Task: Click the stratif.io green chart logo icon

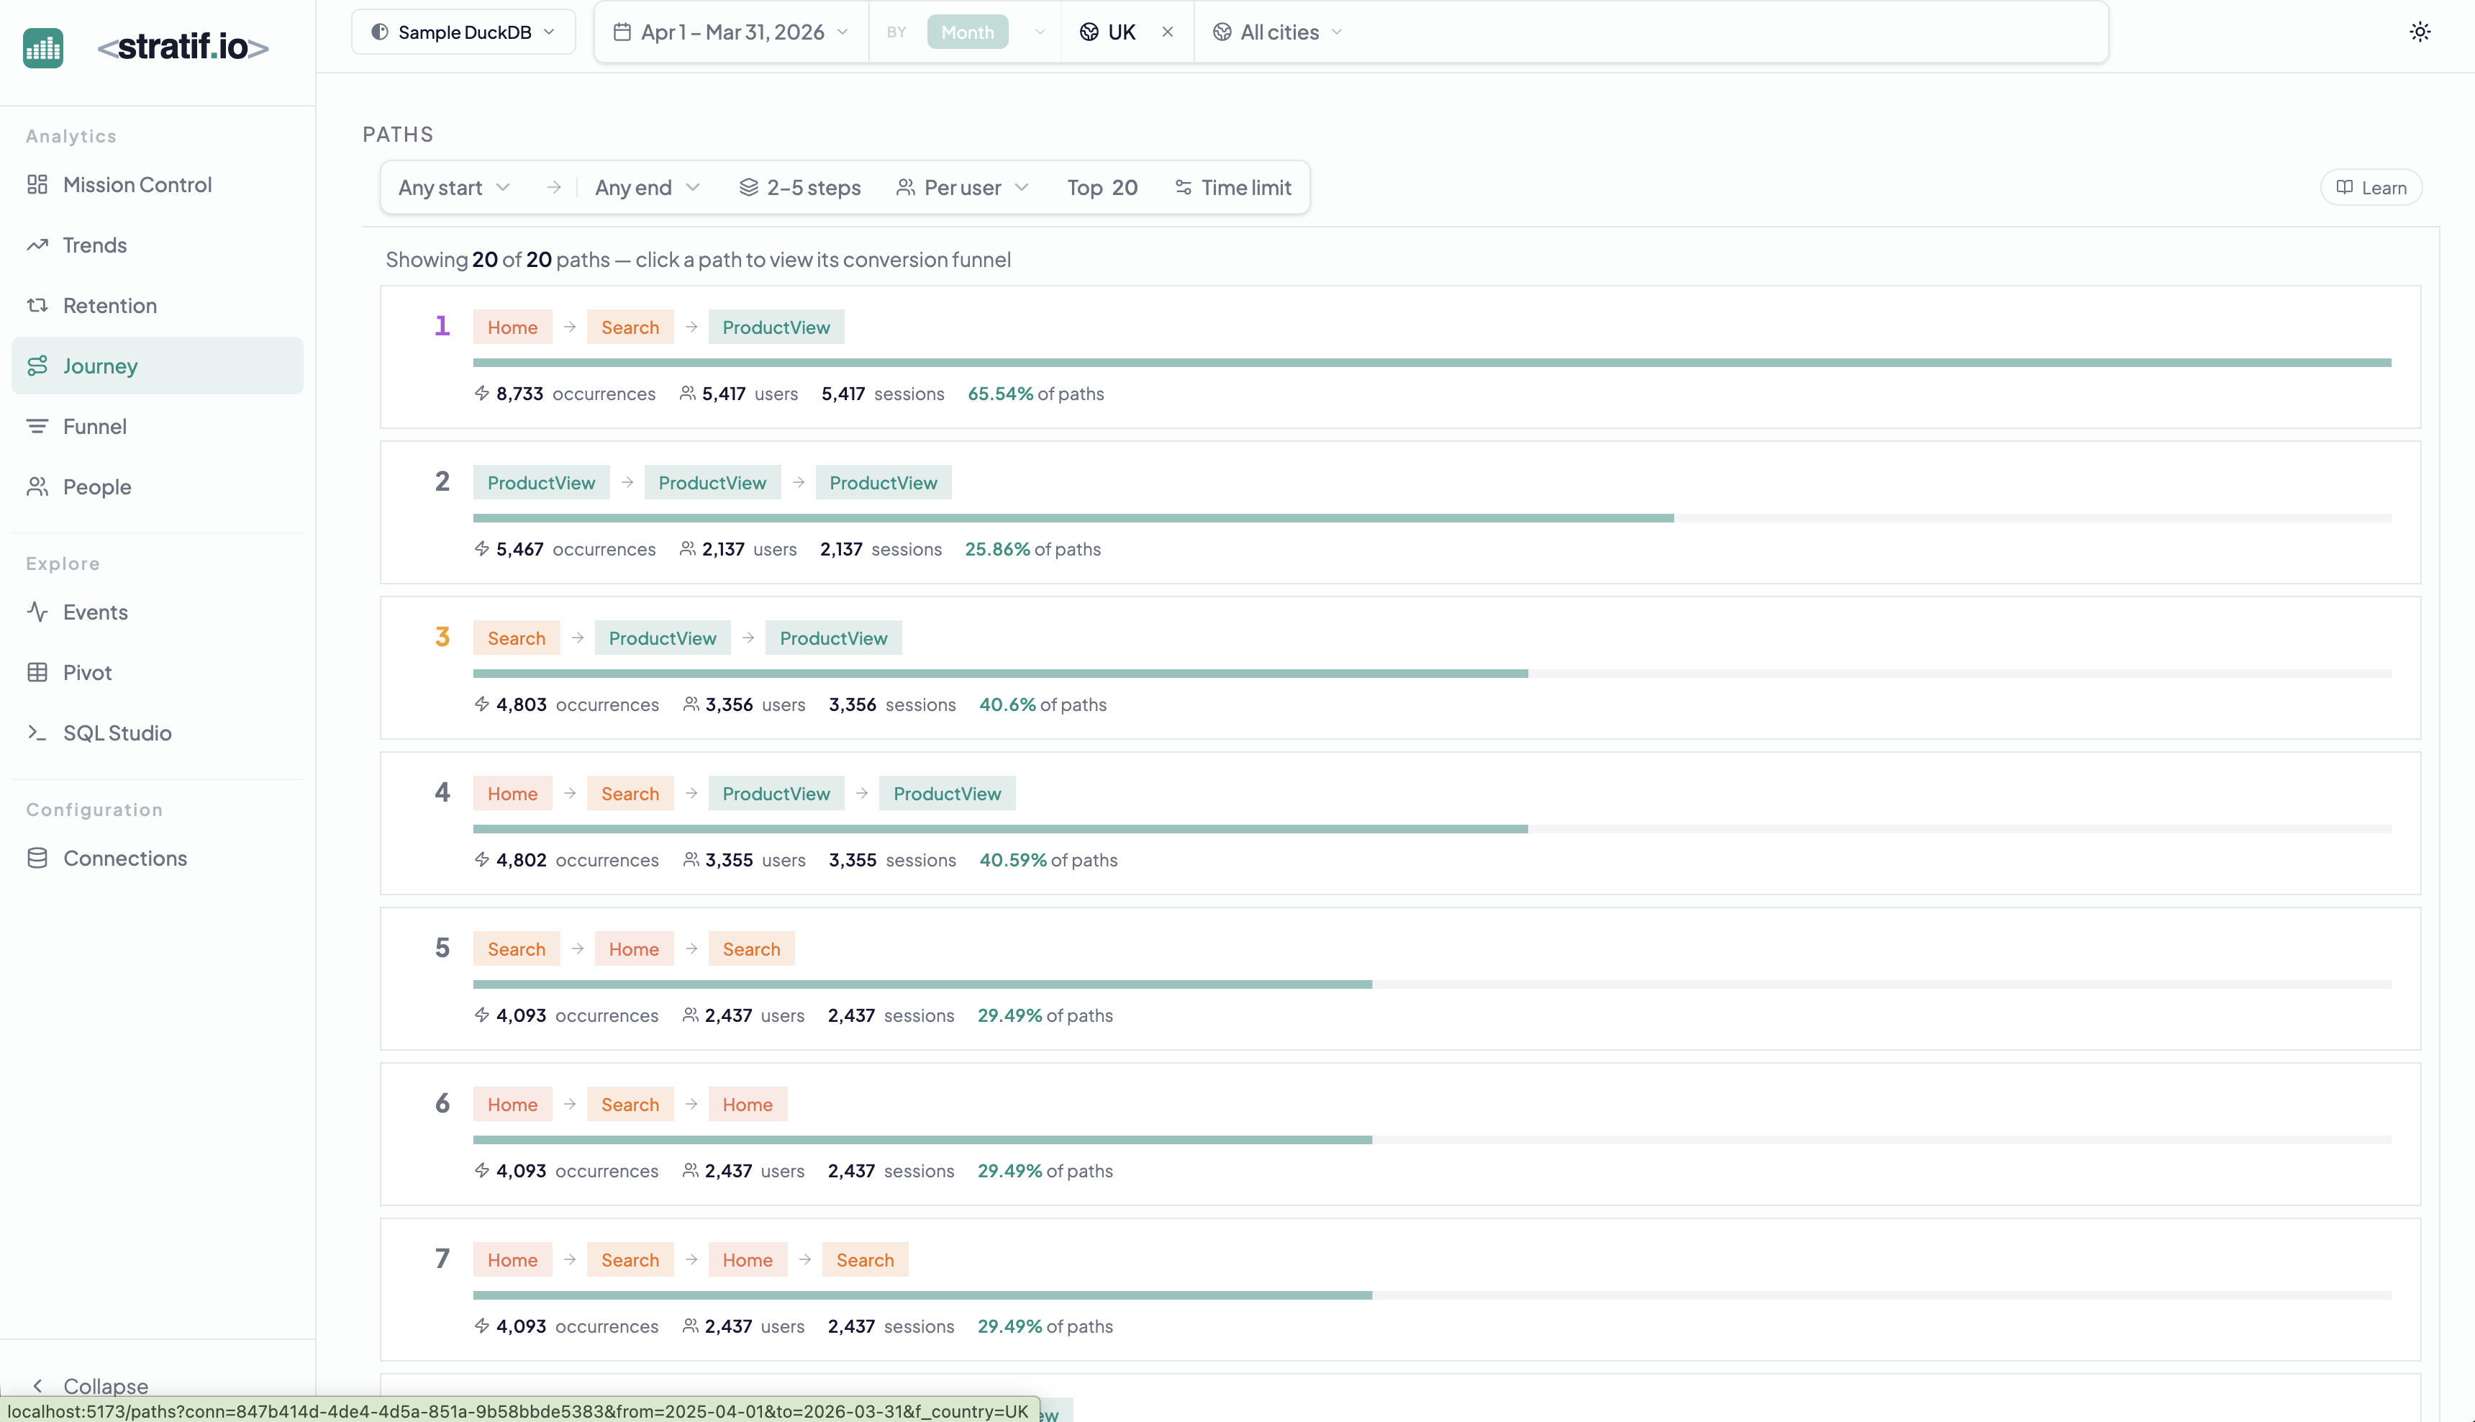Action: point(43,47)
